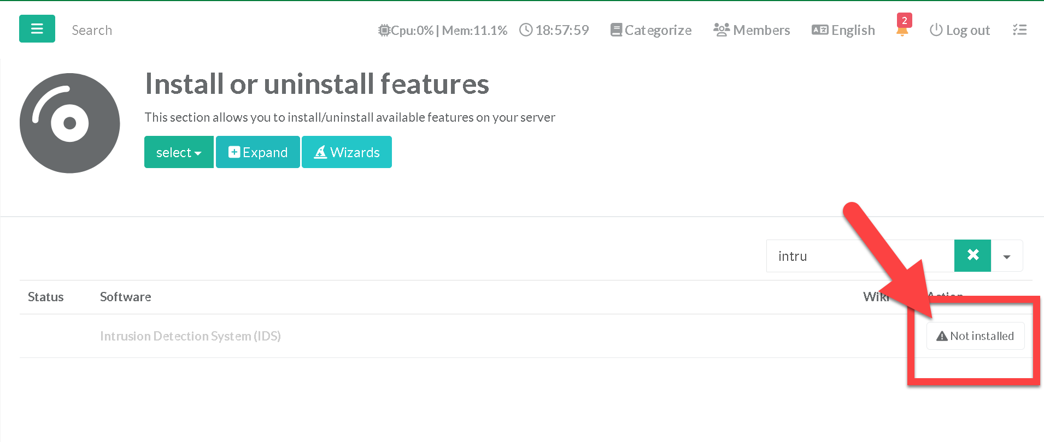
Task: Select the Intrusion Detection System (IDS) row
Action: point(190,336)
